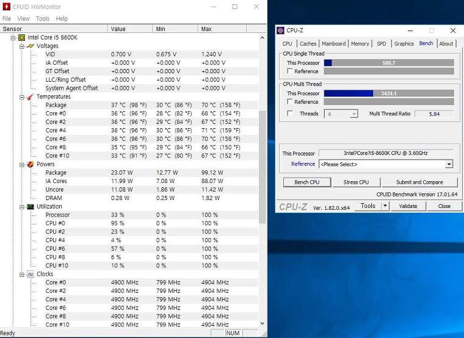Screen dimensions: 464x338
Task: Open the Reference processor dropdown in CPU-Z
Action: coord(449,164)
